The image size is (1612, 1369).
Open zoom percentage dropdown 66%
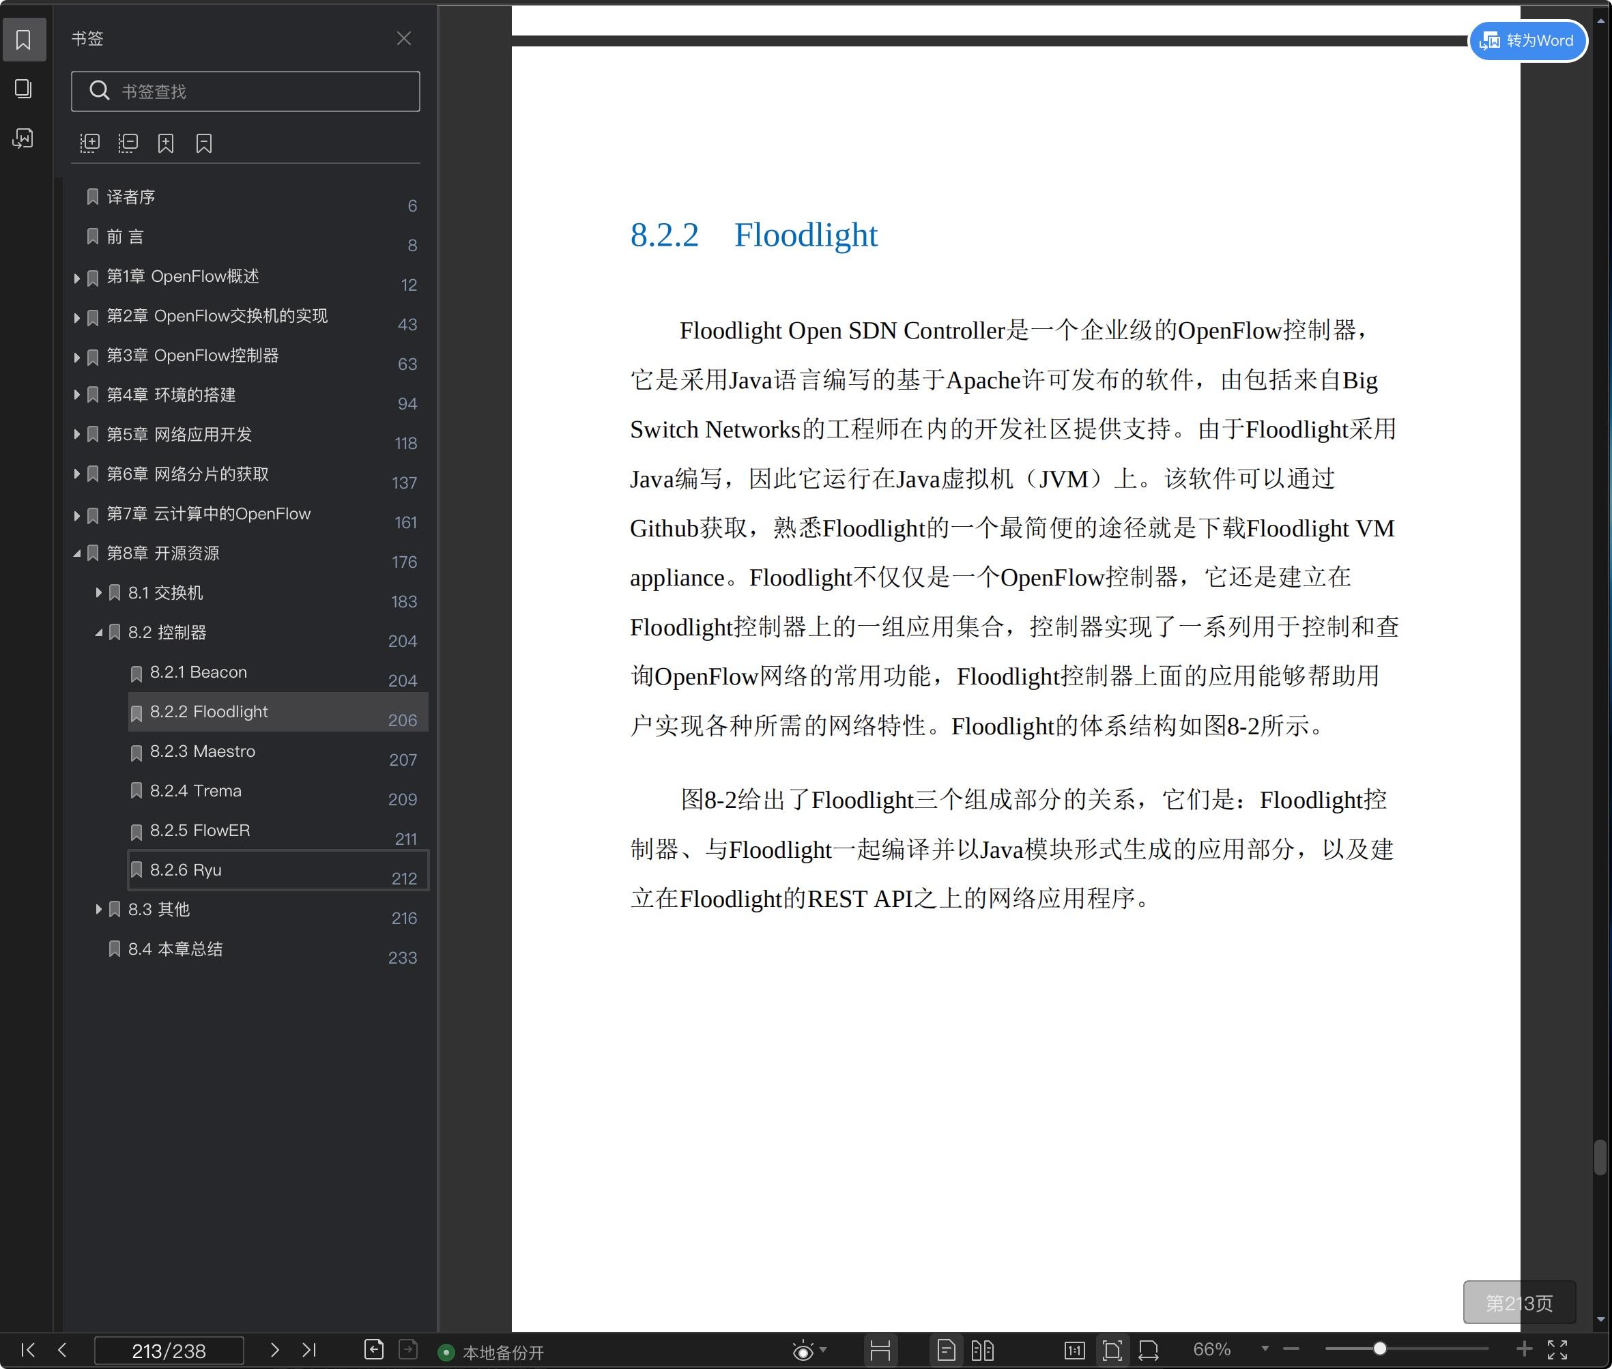[x=1265, y=1349]
